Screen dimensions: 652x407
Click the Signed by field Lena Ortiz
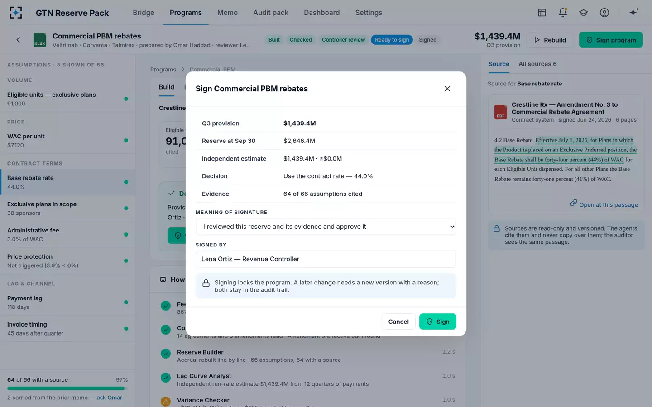point(326,259)
